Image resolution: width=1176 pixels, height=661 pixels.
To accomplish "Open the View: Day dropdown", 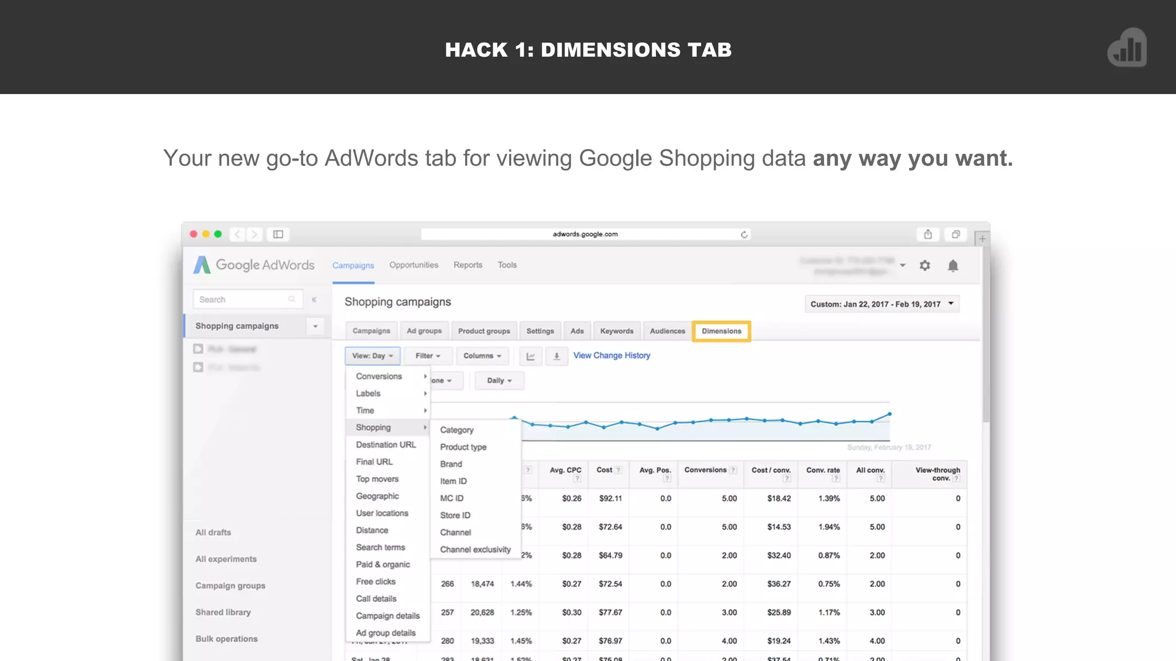I will tap(373, 356).
